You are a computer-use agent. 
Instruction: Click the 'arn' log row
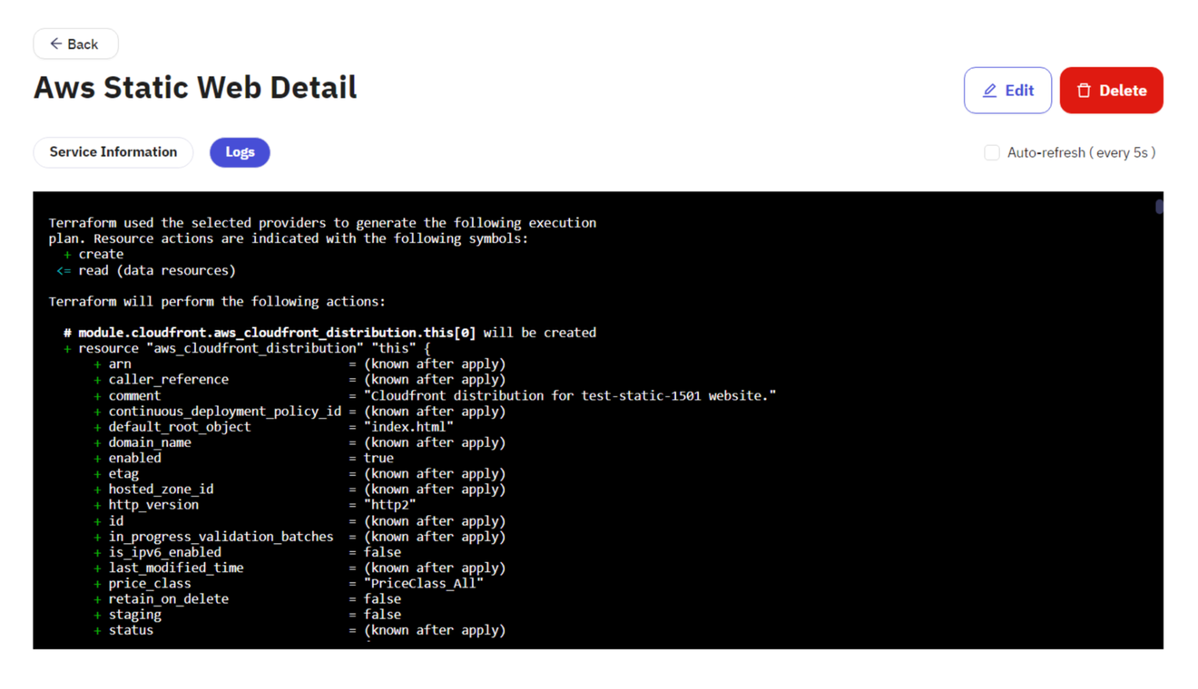[x=299, y=364]
